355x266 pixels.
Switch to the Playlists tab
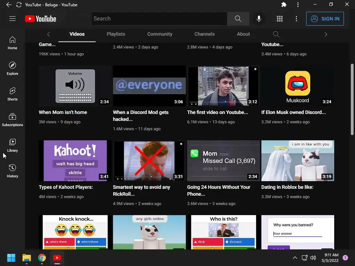tap(116, 34)
